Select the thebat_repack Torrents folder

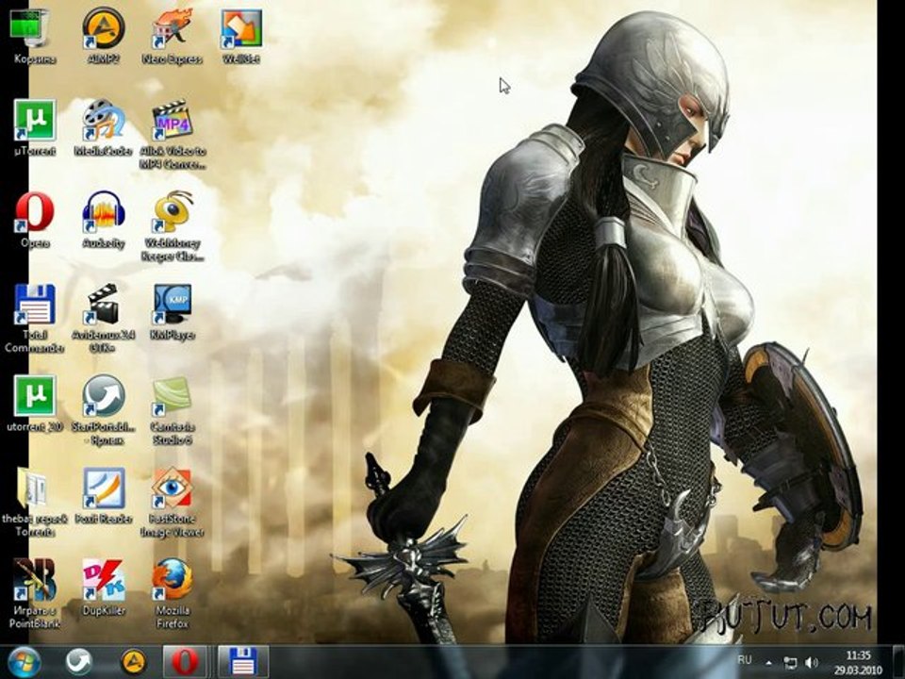pos(35,501)
